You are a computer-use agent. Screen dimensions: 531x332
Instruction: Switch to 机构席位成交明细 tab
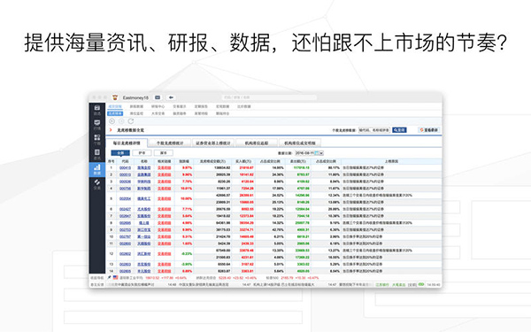pyautogui.click(x=300, y=143)
